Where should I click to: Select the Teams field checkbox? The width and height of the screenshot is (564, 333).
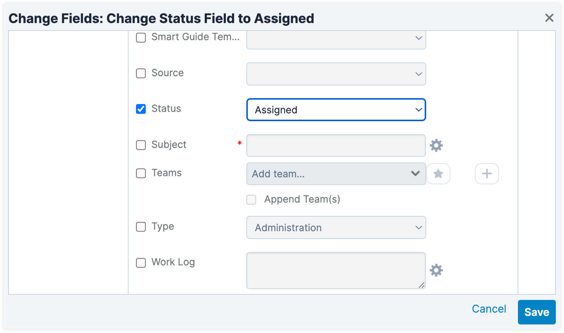coord(141,173)
